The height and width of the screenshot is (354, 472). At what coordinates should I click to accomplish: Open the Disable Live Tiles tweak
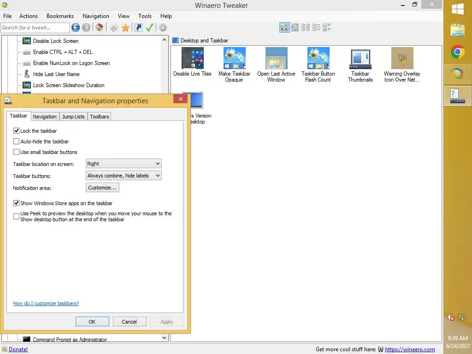192,62
